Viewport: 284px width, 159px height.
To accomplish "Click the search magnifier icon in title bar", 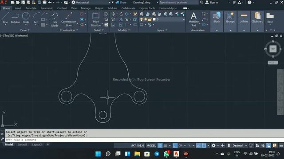I will 201,2.
